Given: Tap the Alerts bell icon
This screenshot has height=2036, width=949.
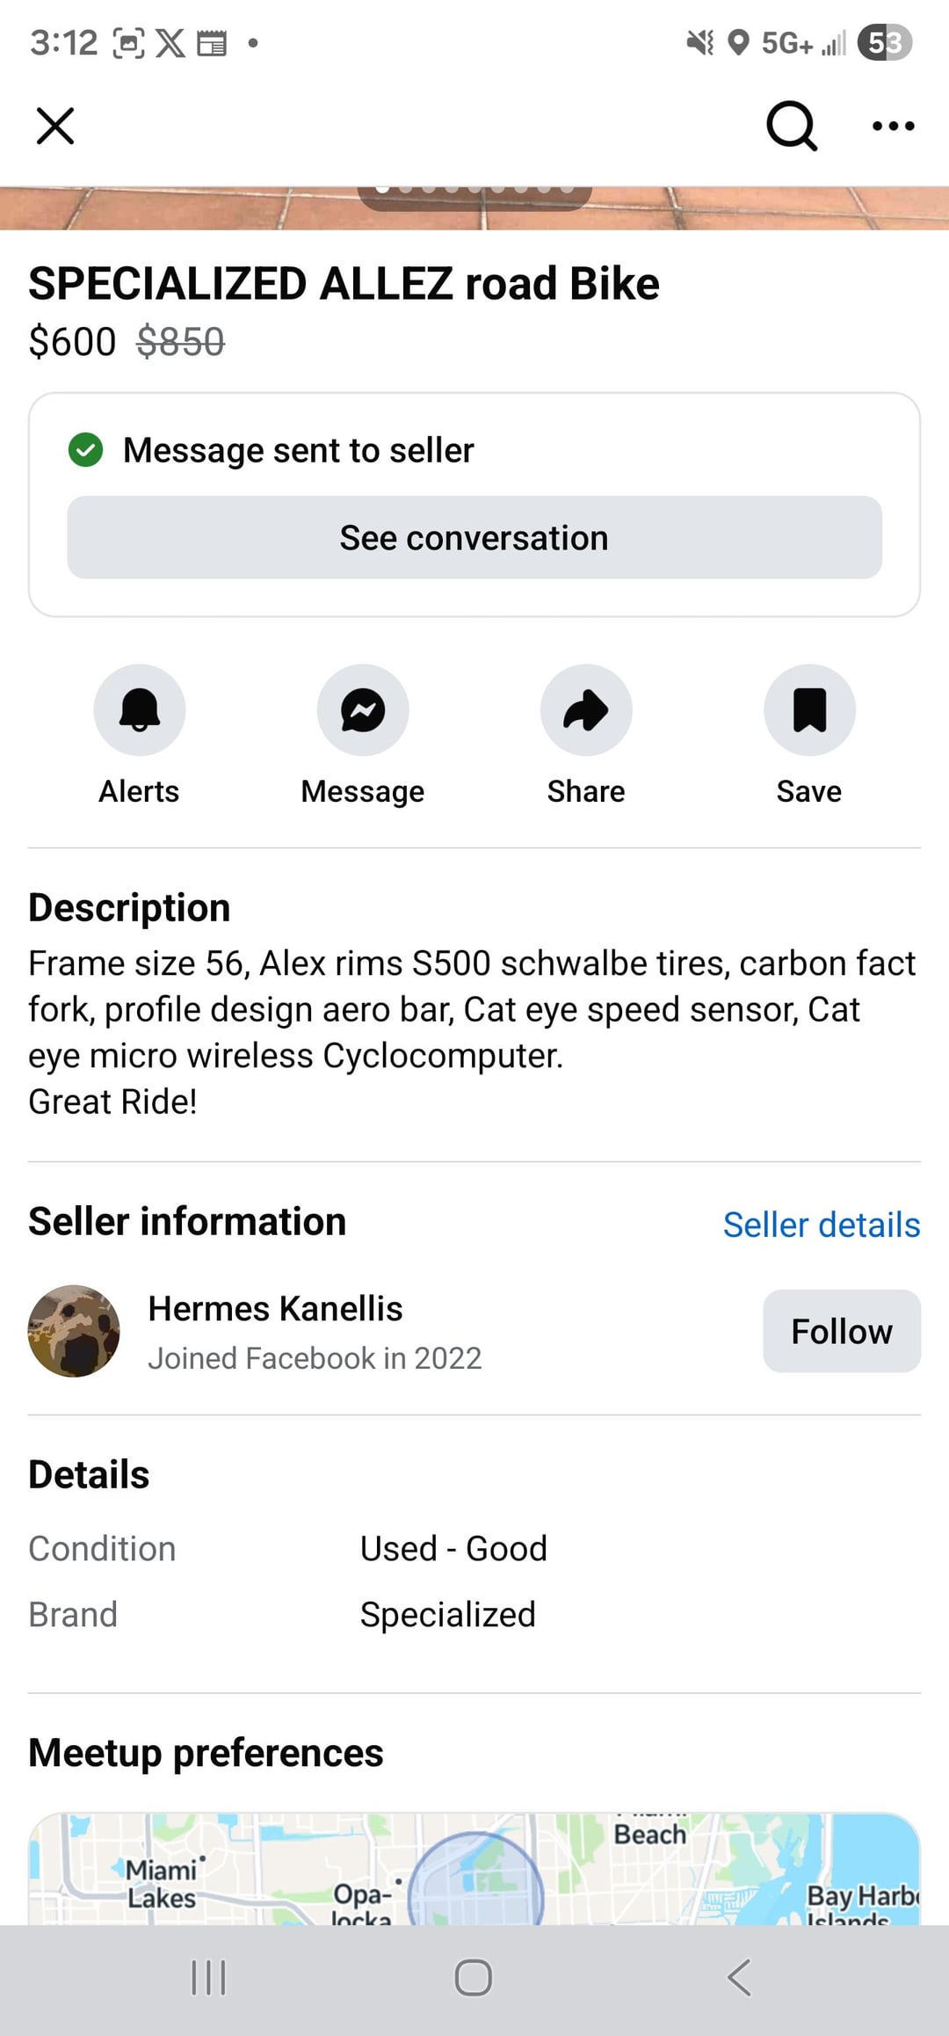Looking at the screenshot, I should pyautogui.click(x=140, y=709).
